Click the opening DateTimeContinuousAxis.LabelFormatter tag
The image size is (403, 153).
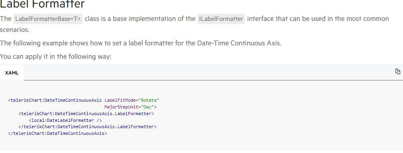(86, 114)
